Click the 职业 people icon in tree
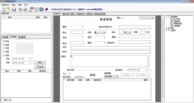 pyautogui.click(x=169, y=28)
